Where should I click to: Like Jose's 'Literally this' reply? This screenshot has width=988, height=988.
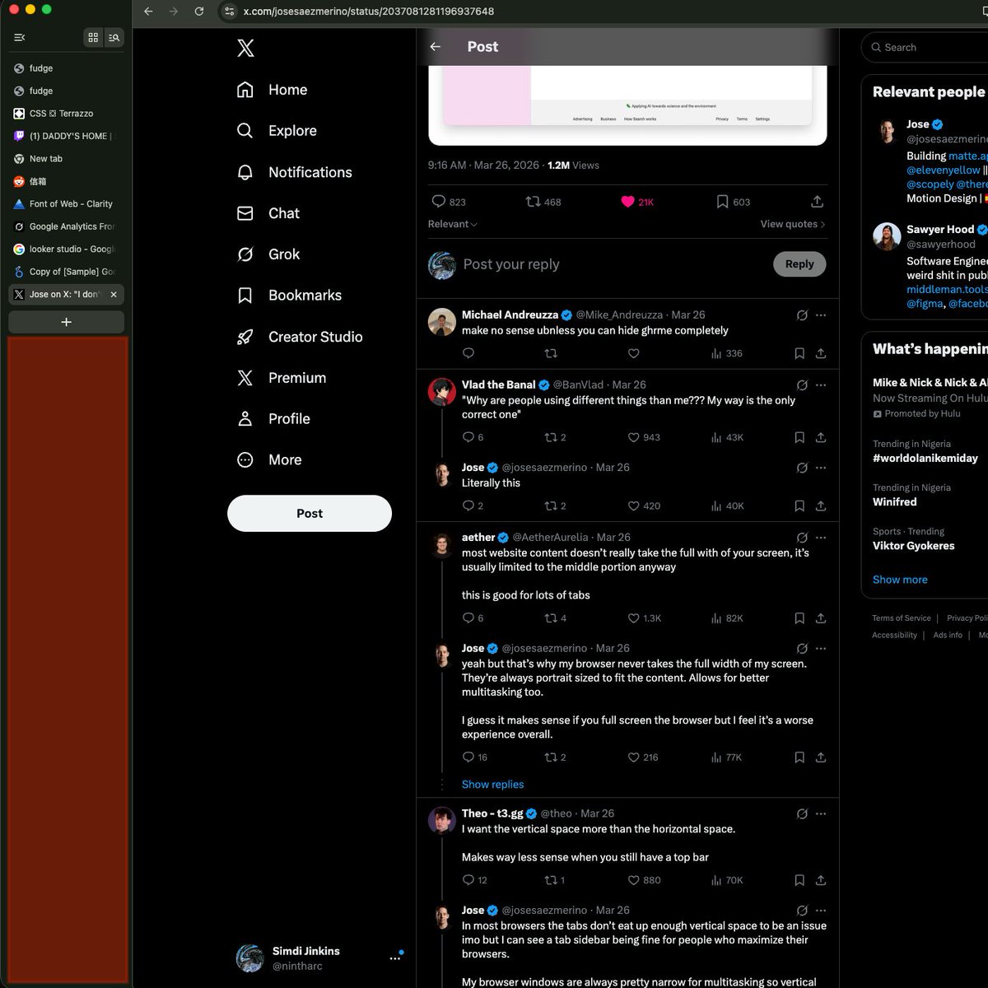click(644, 506)
